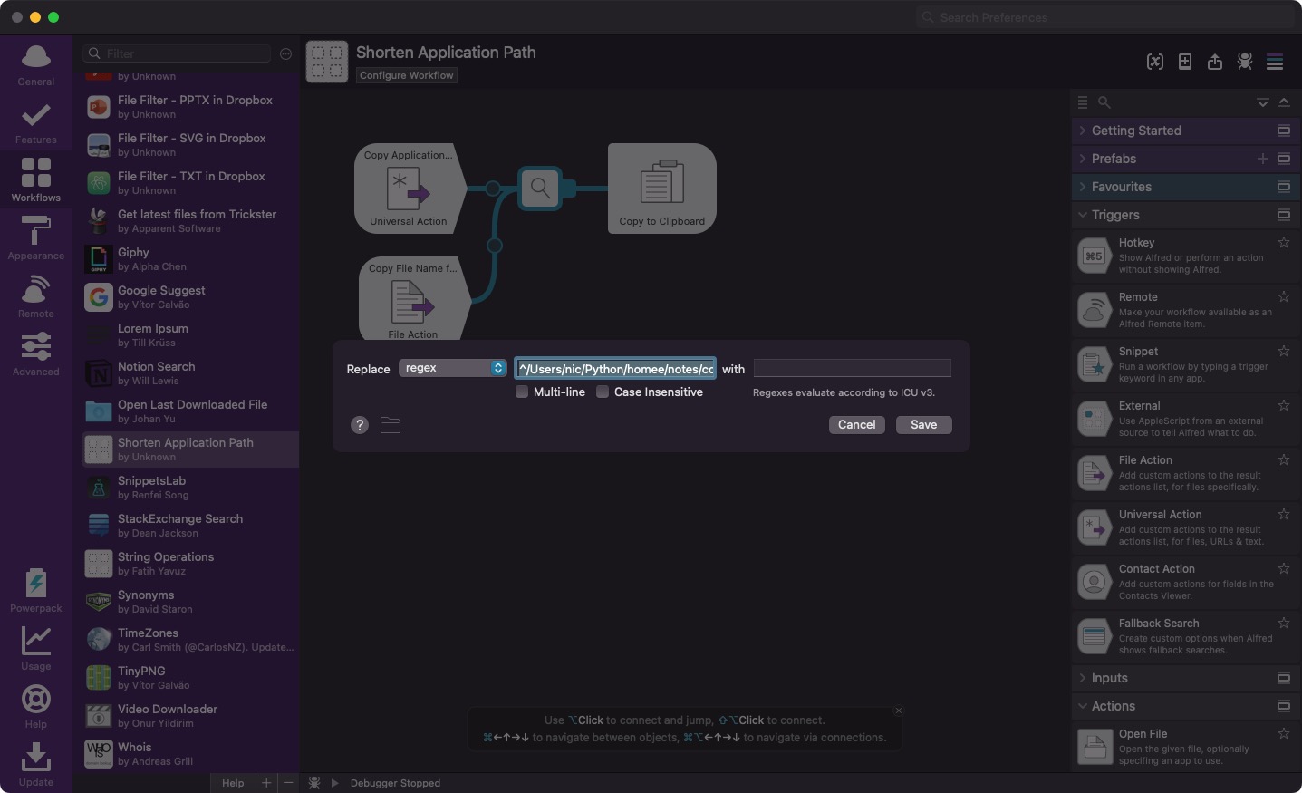Click the palette list view icon
This screenshot has height=793, width=1302.
pos(1082,102)
